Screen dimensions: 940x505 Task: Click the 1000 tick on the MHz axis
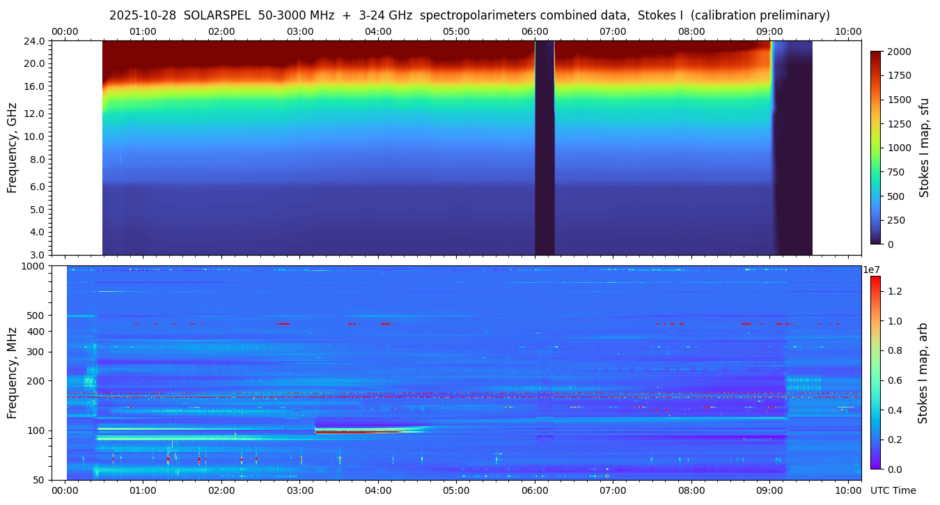(x=34, y=266)
